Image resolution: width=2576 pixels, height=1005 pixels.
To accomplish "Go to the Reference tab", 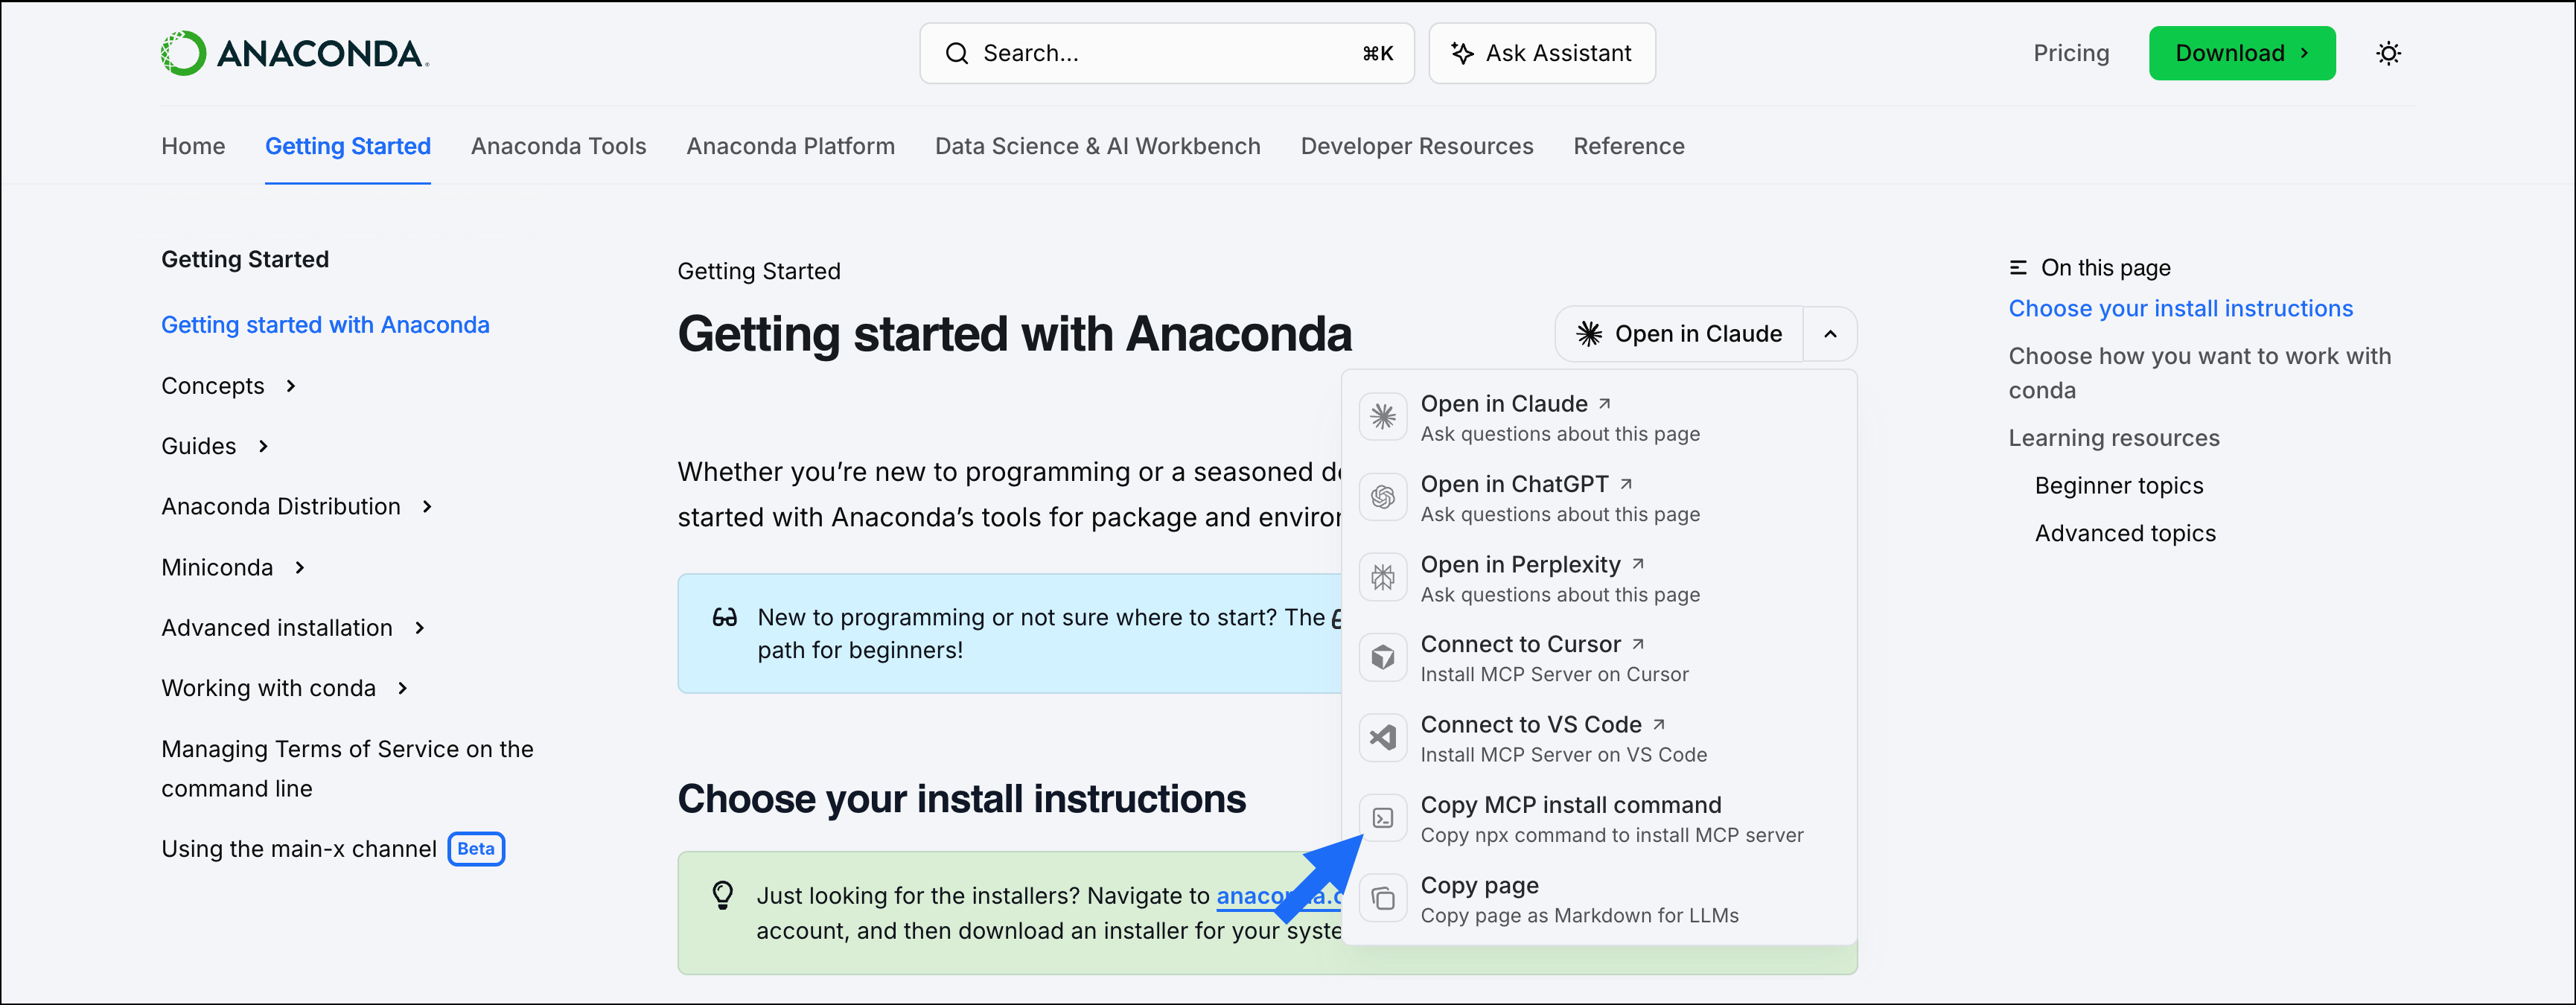I will 1628,146.
